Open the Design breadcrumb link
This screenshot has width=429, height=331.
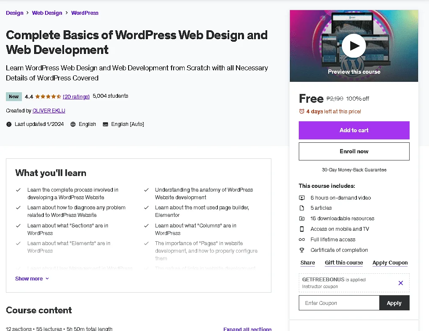point(15,13)
